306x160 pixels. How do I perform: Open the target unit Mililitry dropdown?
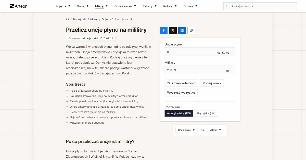point(215,130)
